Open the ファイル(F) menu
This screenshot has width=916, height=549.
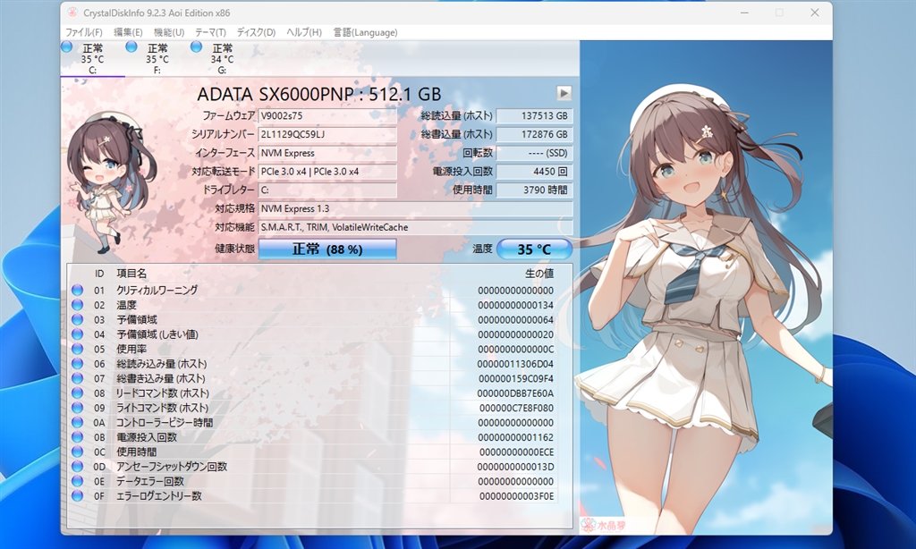(x=83, y=32)
